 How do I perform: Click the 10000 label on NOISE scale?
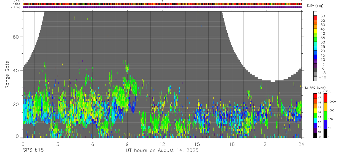click(332, 102)
